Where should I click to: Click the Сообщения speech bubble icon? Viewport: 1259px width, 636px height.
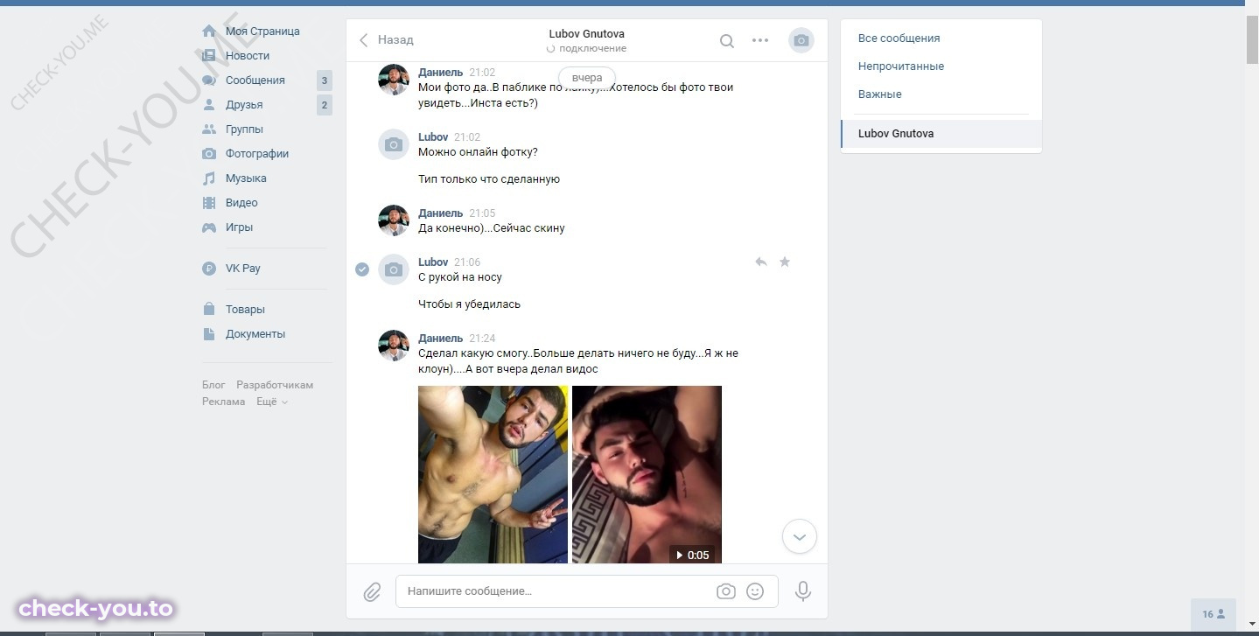(209, 80)
